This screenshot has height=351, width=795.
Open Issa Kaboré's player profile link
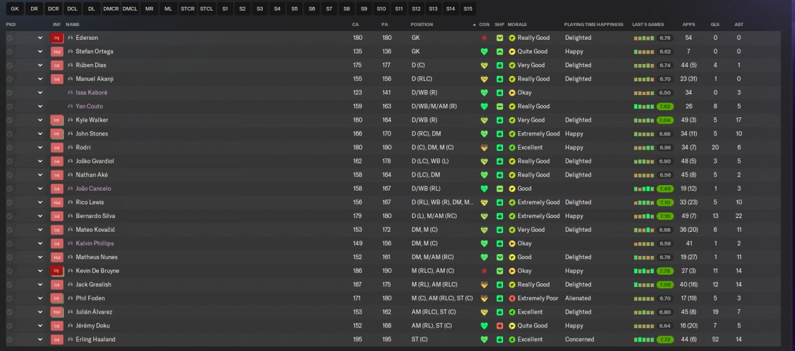[91, 93]
